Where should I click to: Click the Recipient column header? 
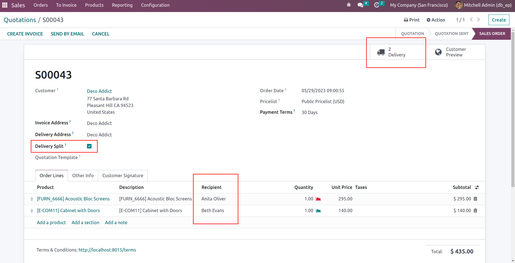(211, 187)
